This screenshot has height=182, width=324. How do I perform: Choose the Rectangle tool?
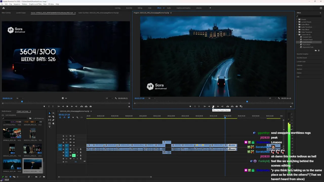point(50,123)
